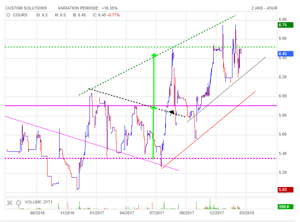Viewport: 300px width, 222px height.
Task: Click the 5.20 price axis label
Action: [282, 172]
